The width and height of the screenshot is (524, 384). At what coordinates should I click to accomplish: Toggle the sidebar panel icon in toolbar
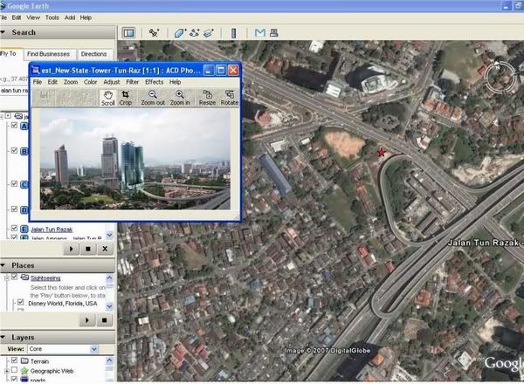pyautogui.click(x=128, y=33)
